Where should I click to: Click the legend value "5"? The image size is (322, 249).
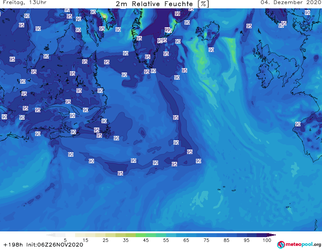click(x=65, y=240)
